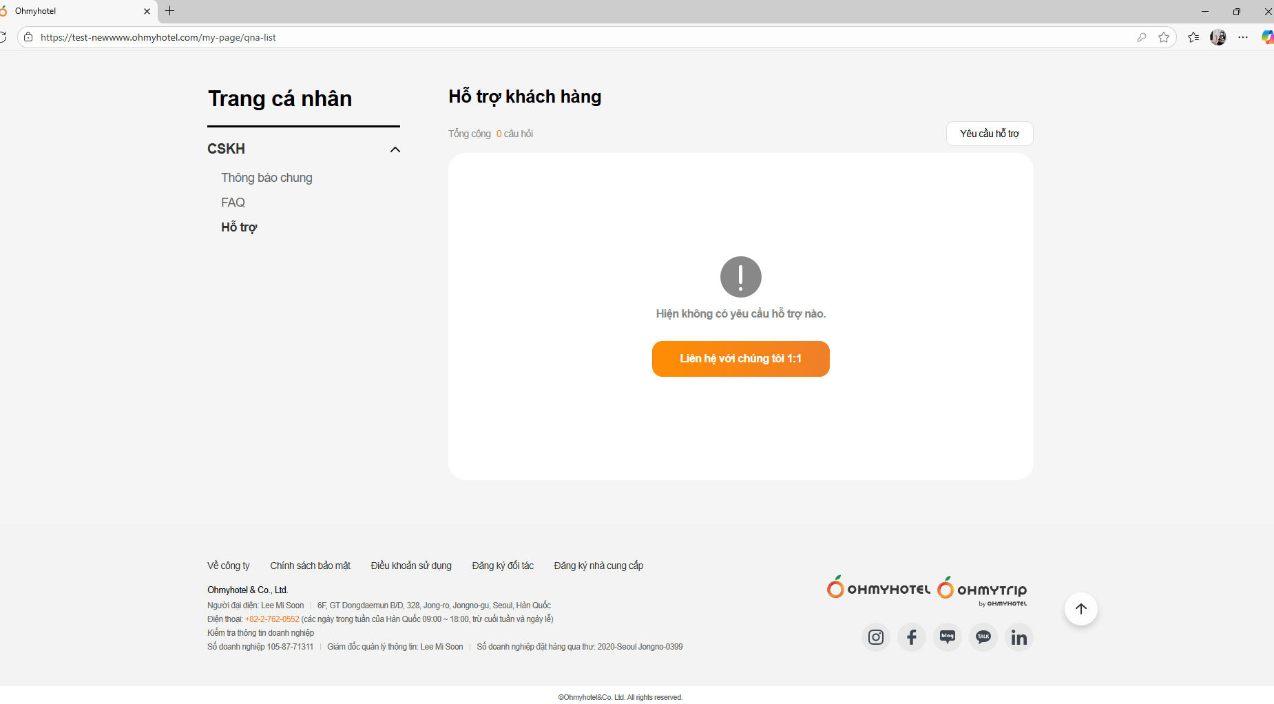Collapse the CSKH section chevron
Image resolution: width=1274 pixels, height=704 pixels.
click(395, 149)
